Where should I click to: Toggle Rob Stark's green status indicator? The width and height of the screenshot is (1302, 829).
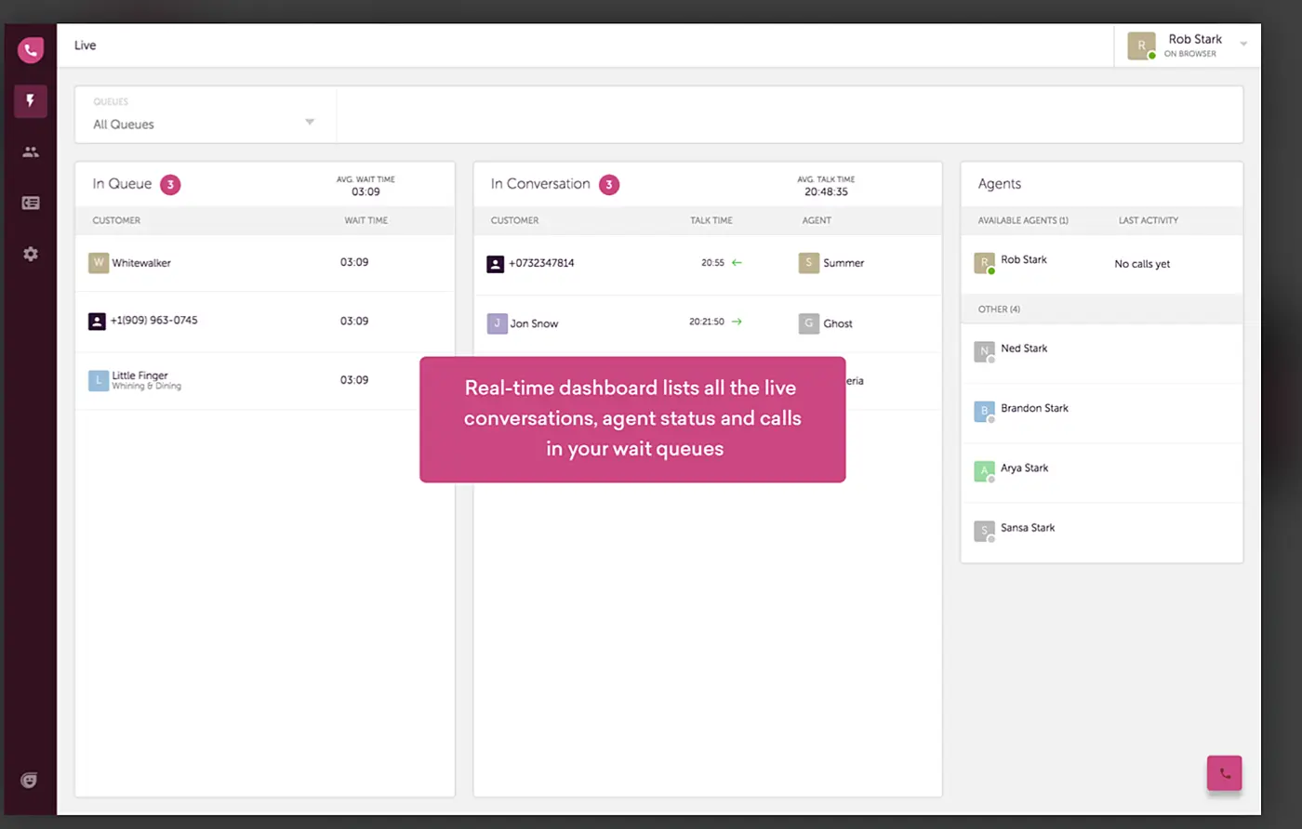click(992, 272)
